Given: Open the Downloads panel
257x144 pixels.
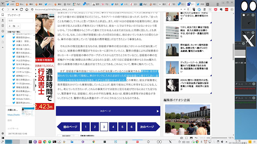Looking at the screenshot, I should click(3, 20).
